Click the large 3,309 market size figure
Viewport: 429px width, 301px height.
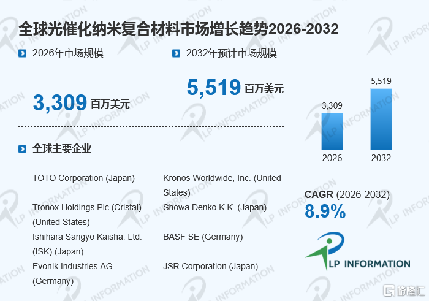60,102
